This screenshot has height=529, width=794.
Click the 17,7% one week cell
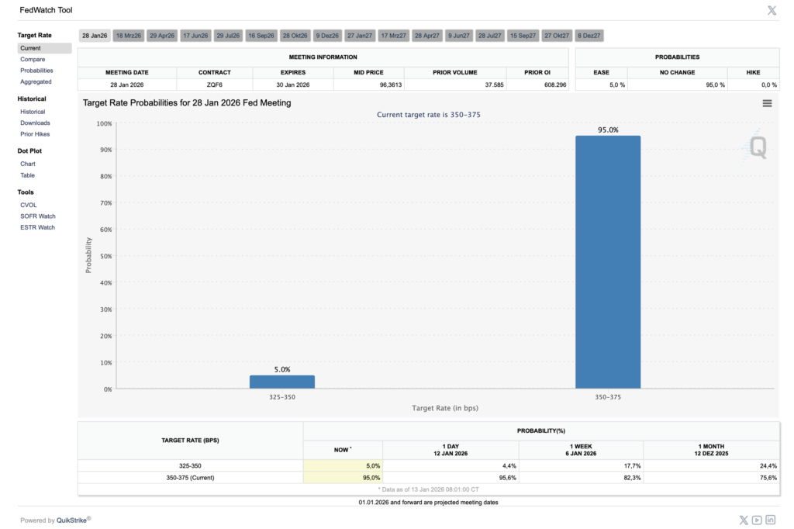coord(581,465)
